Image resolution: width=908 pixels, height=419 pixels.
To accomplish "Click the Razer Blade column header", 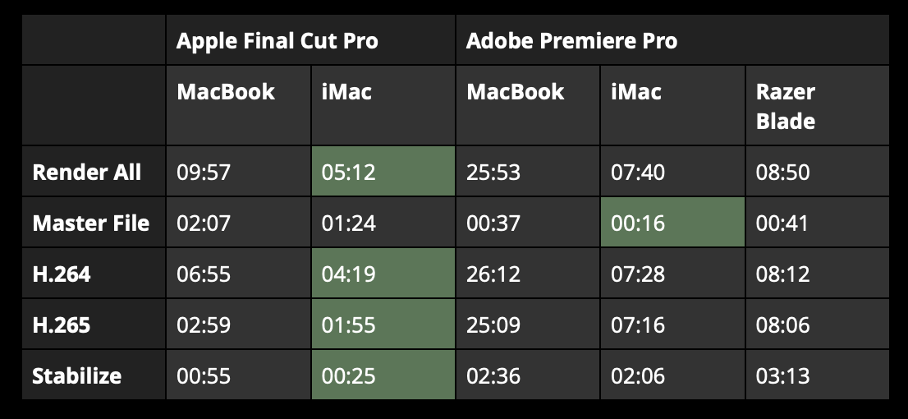I will pos(817,105).
